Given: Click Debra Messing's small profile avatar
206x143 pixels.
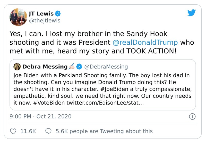Looking at the screenshot, I should (x=17, y=67).
